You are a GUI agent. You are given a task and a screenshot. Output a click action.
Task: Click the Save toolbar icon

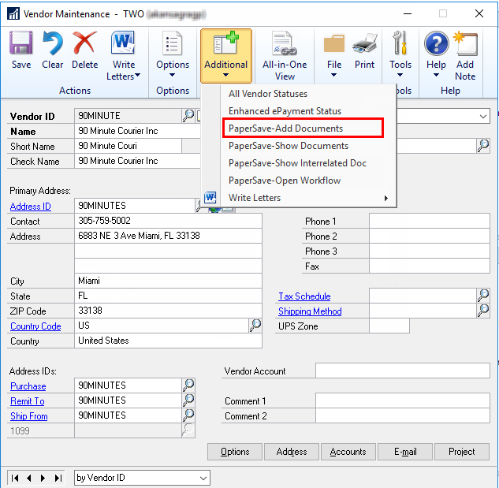click(x=20, y=45)
